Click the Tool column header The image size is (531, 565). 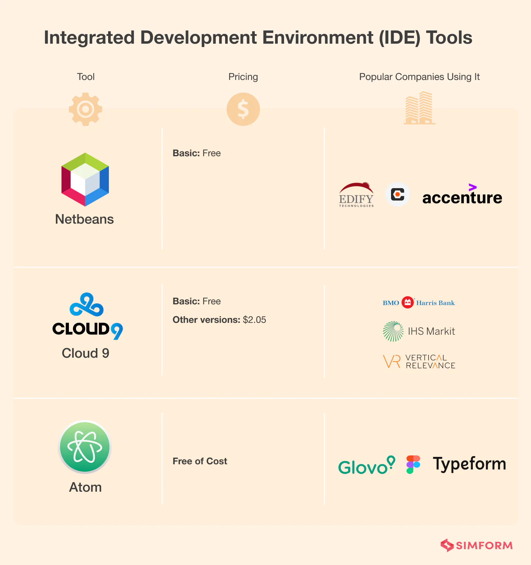[x=85, y=77]
